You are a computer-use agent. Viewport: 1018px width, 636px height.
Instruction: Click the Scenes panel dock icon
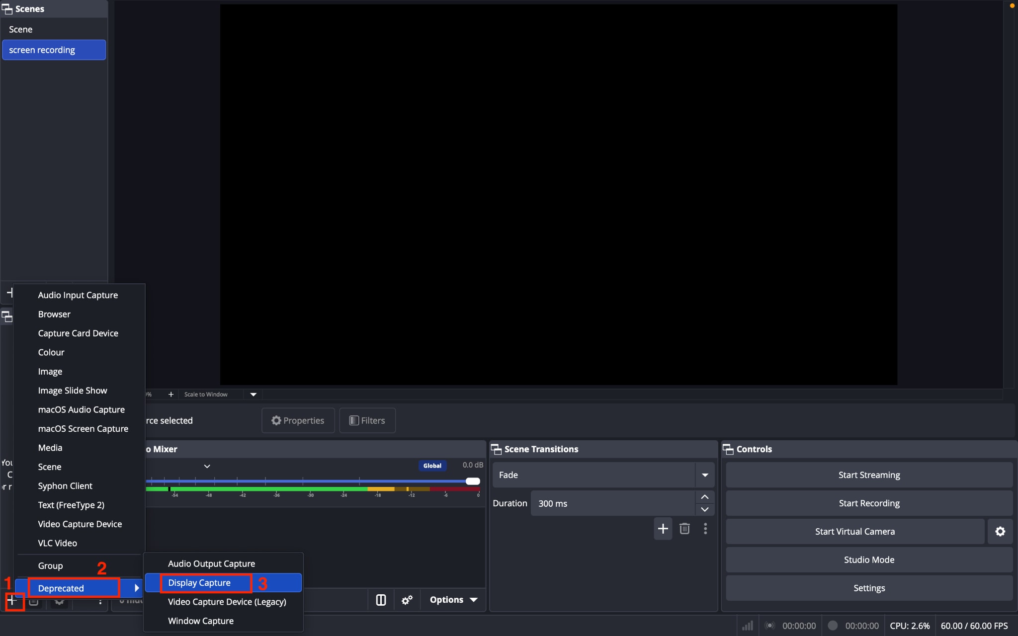tap(7, 9)
